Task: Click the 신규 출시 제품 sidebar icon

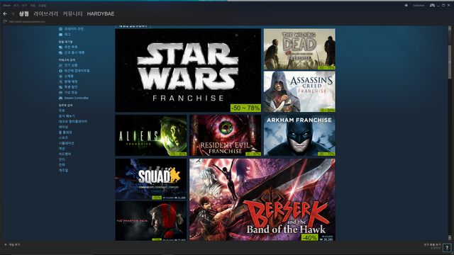Action: 60,52
